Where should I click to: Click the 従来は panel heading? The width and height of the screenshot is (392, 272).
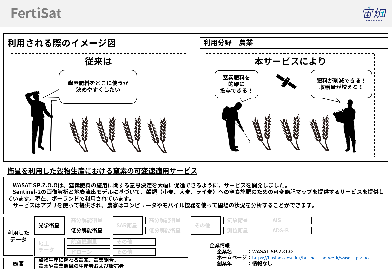click(98, 61)
